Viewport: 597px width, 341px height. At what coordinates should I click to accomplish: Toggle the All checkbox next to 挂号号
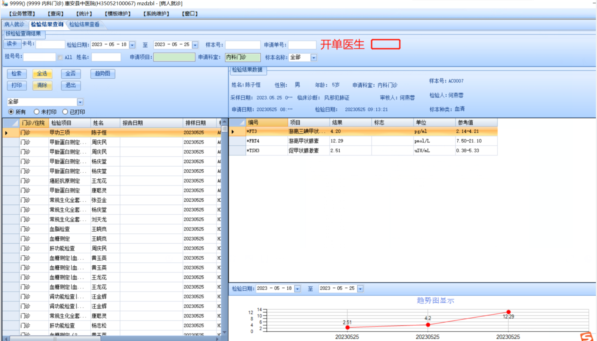coord(60,57)
